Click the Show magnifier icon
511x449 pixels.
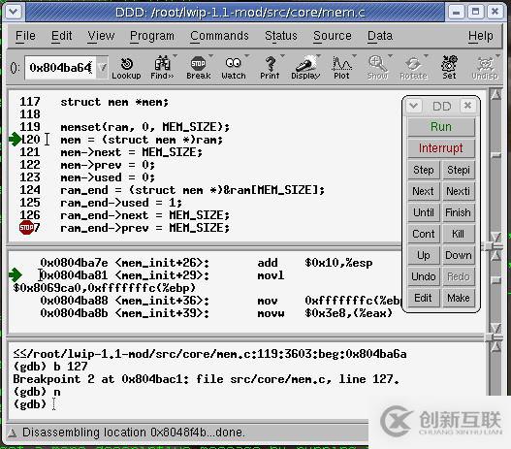point(377,68)
